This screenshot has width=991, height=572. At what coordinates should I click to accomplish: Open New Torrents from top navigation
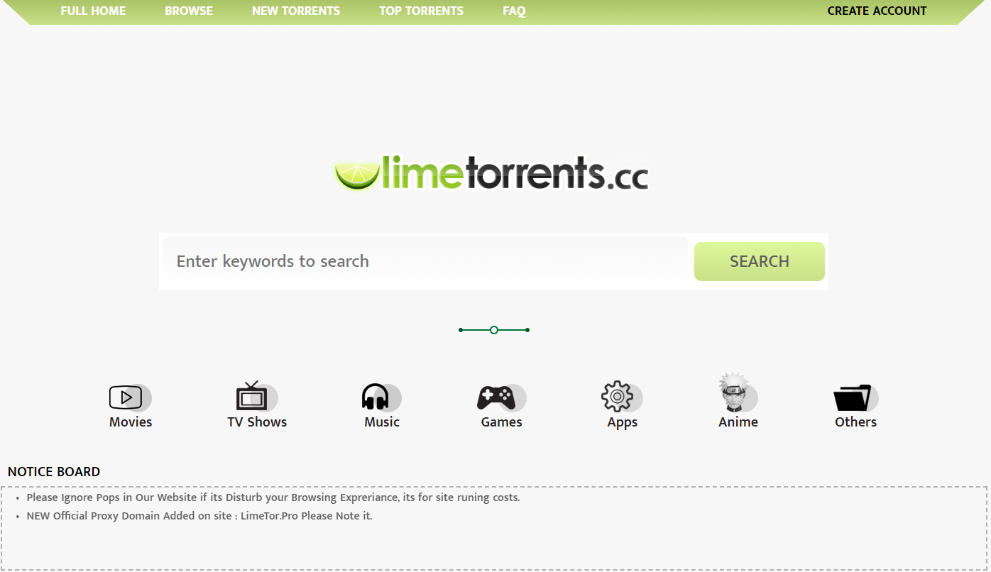pyautogui.click(x=296, y=11)
